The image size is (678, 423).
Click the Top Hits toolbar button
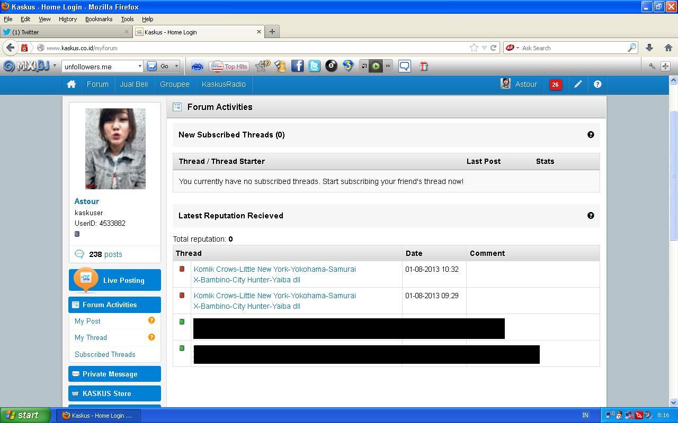(x=229, y=66)
